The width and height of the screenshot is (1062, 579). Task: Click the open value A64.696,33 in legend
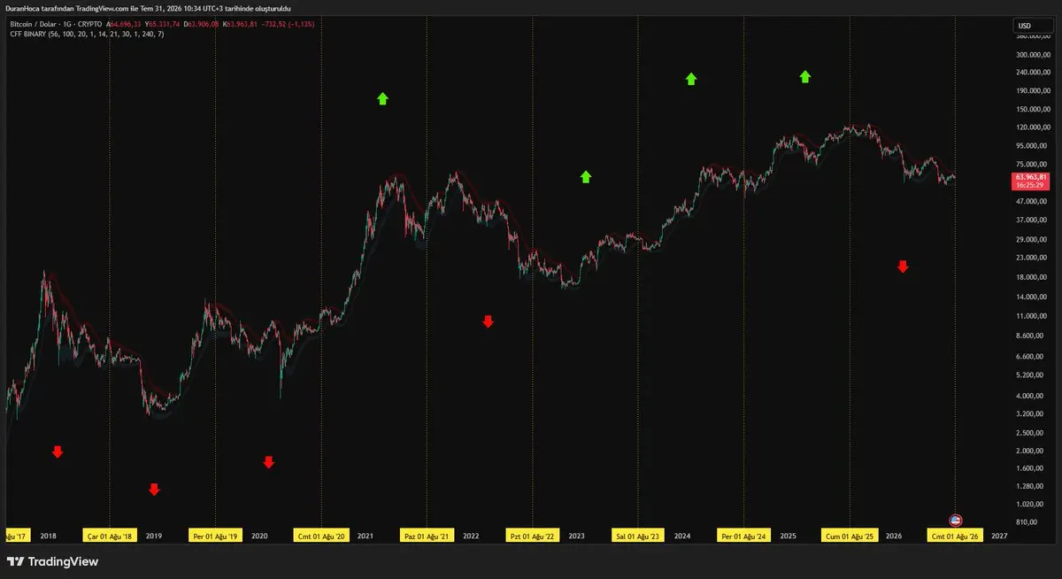(x=125, y=25)
